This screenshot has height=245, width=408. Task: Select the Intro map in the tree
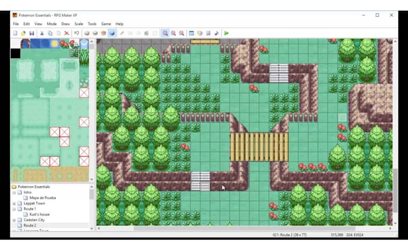[x=28, y=192]
